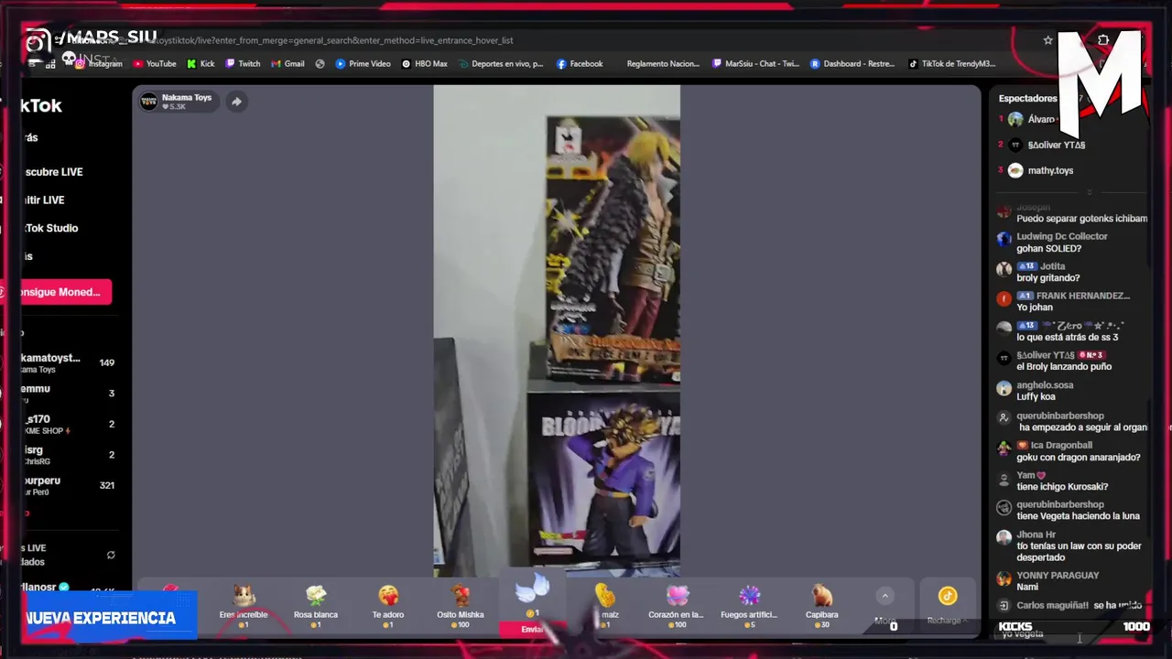Share the live stream with arrow icon

click(x=236, y=102)
